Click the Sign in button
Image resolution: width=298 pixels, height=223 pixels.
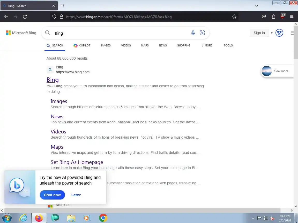[259, 33]
